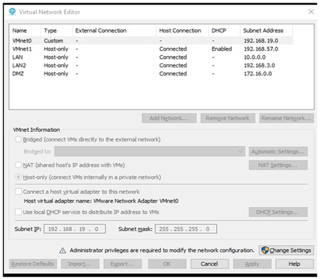The image size is (320, 279).
Task: Close the Virtual Network Editor window
Action: tap(311, 12)
